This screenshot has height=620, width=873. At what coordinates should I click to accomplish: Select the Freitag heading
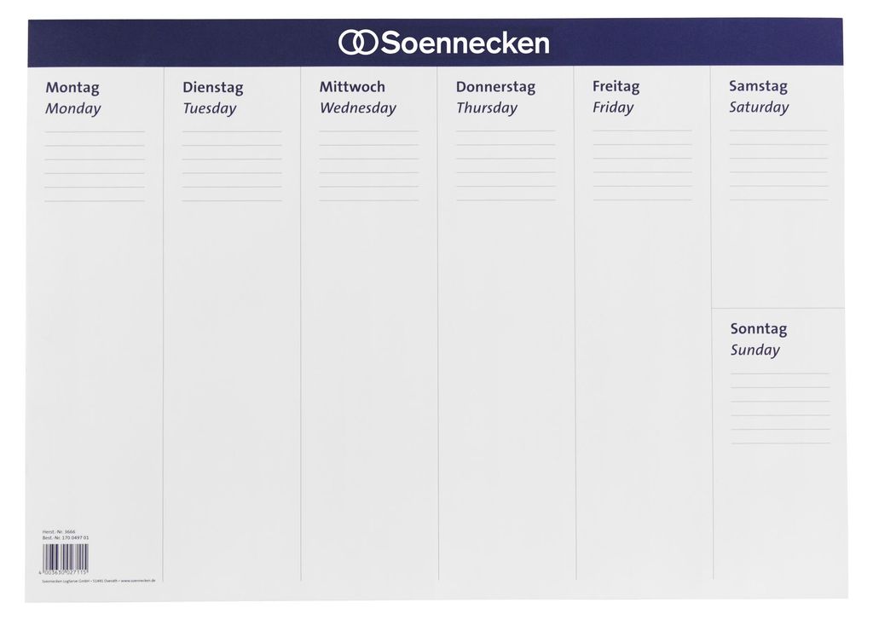pyautogui.click(x=616, y=86)
